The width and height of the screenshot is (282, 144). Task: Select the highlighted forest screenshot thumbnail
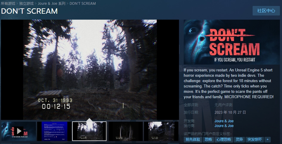click(x=89, y=131)
